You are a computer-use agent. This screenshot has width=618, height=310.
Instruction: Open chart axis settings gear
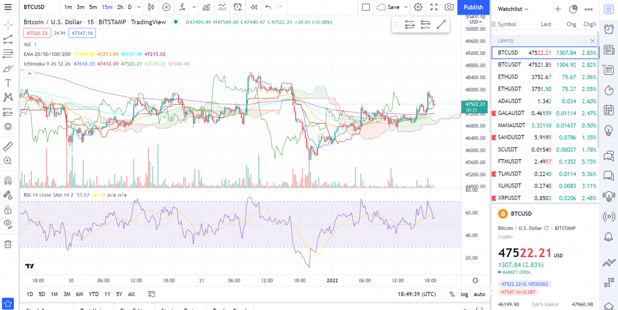pos(476,280)
